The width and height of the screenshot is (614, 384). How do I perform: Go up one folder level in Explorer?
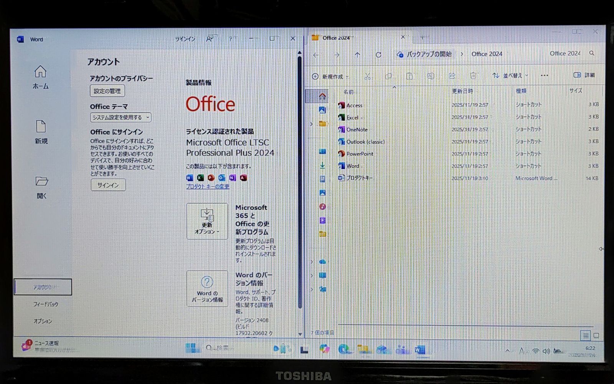(x=357, y=55)
